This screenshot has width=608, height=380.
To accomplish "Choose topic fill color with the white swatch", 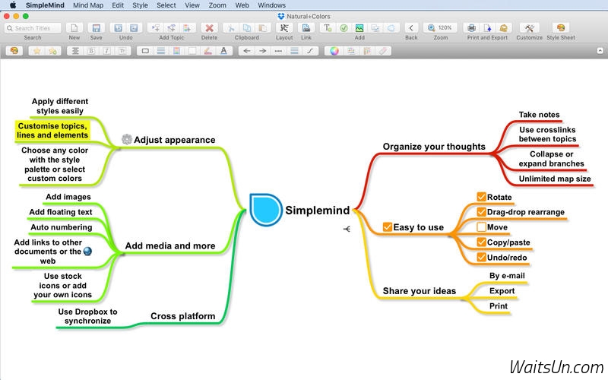I will (x=192, y=51).
